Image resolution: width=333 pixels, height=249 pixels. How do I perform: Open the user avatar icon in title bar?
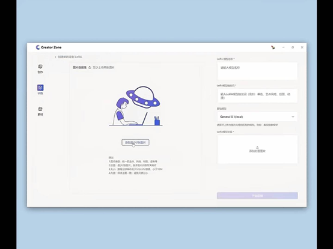pyautogui.click(x=273, y=47)
